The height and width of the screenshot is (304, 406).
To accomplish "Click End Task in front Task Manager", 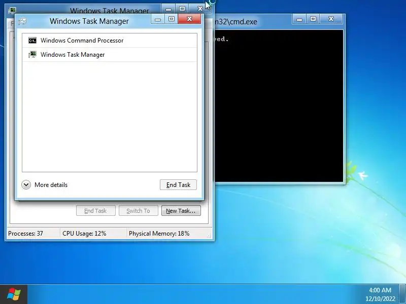I will (179, 185).
